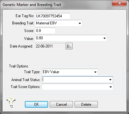Click the 0.80 text in Value box
Image resolution: width=129 pixels, height=114 pixels.
point(39,38)
